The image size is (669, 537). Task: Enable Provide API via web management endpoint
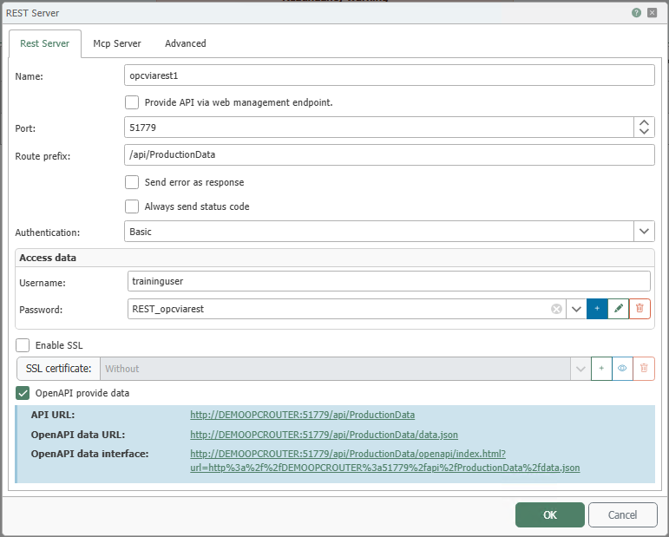pos(132,102)
